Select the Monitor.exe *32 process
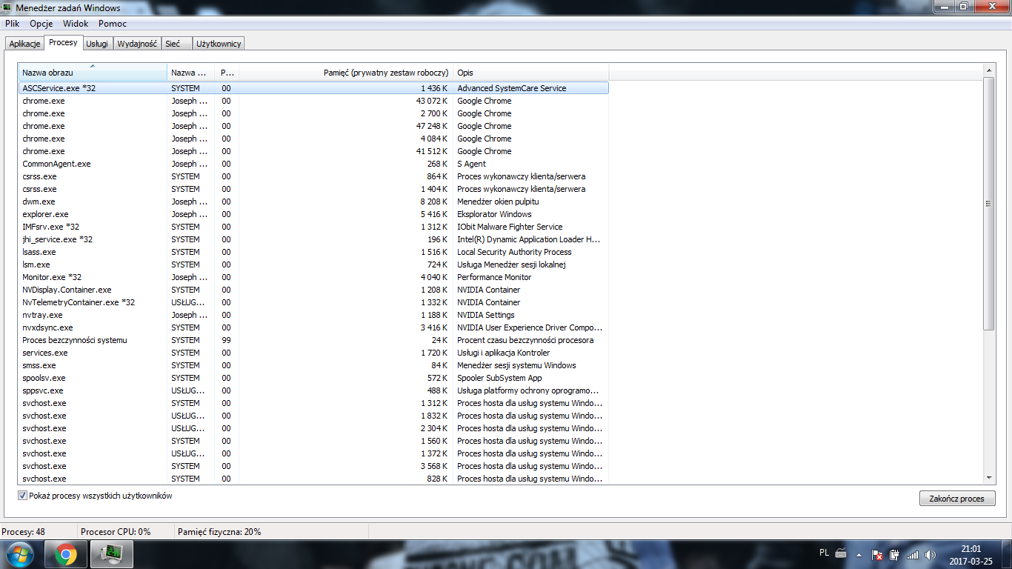This screenshot has height=569, width=1012. pos(313,277)
